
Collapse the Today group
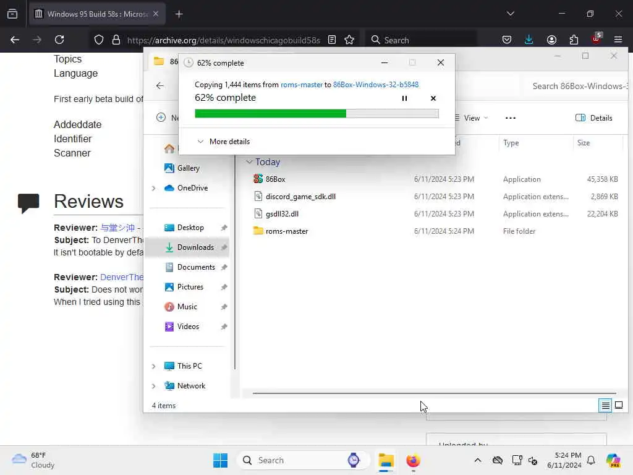click(249, 162)
